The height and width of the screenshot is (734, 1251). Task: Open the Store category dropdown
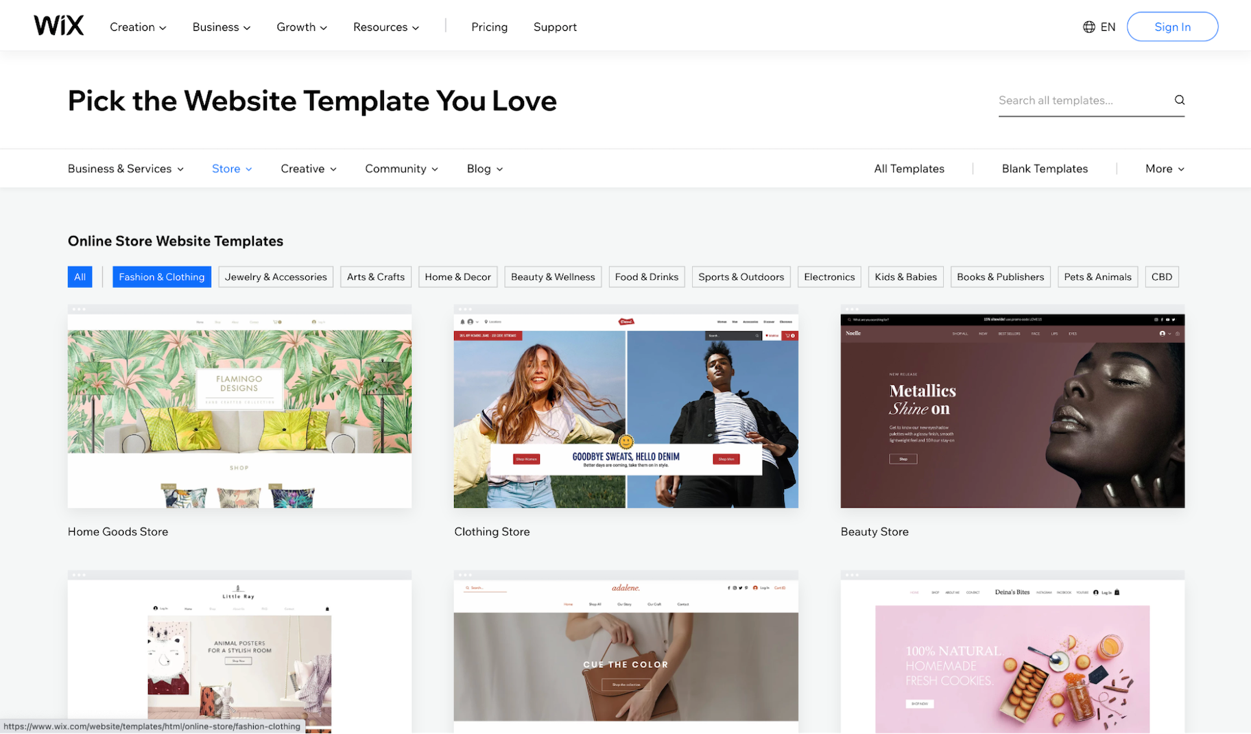pos(232,169)
